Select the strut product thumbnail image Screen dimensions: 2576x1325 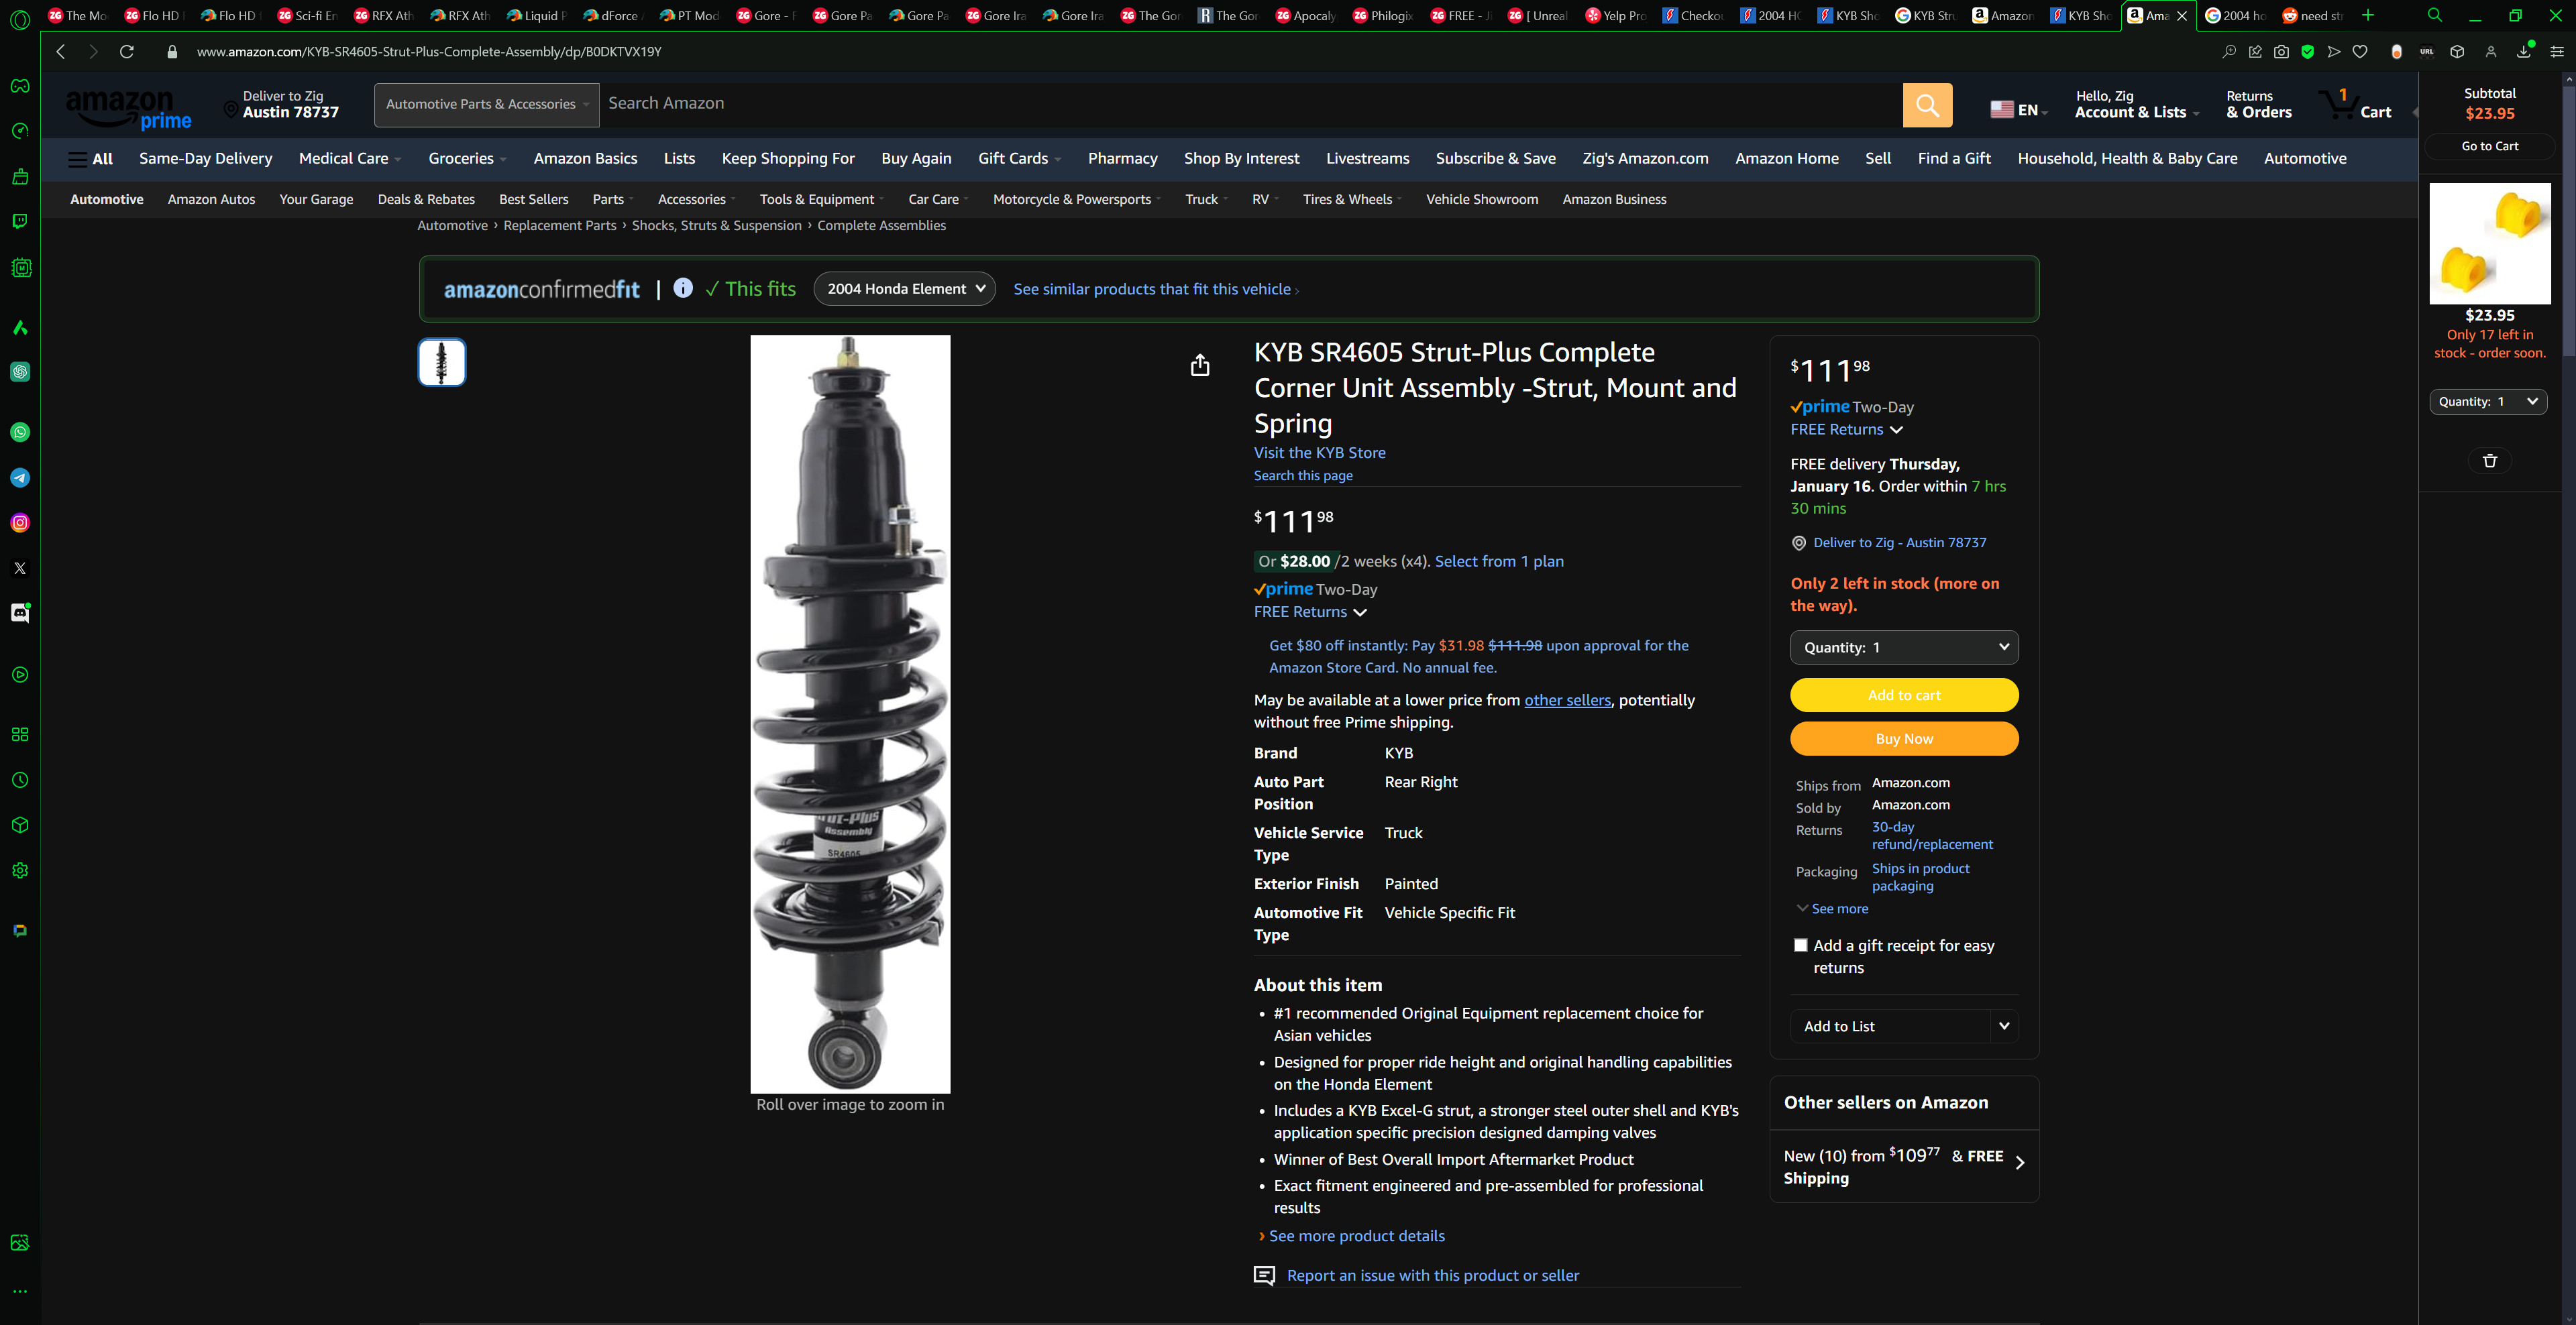point(442,361)
